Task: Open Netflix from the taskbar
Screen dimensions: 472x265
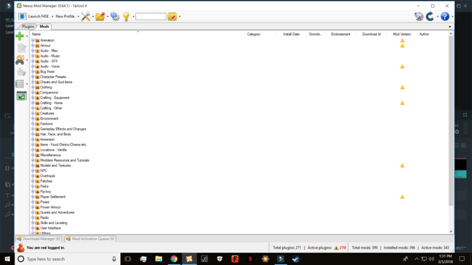Action: pyautogui.click(x=250, y=259)
